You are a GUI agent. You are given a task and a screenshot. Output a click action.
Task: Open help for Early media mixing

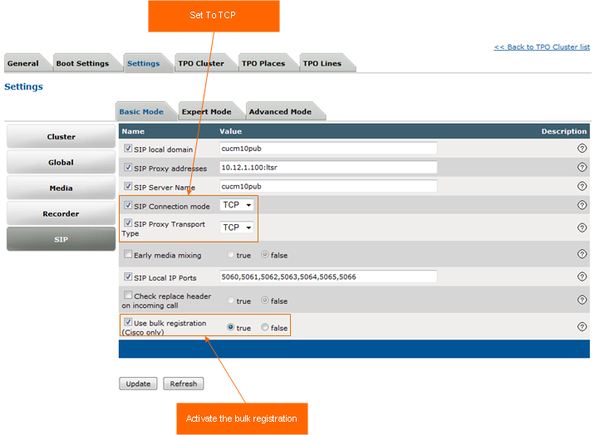click(x=582, y=254)
